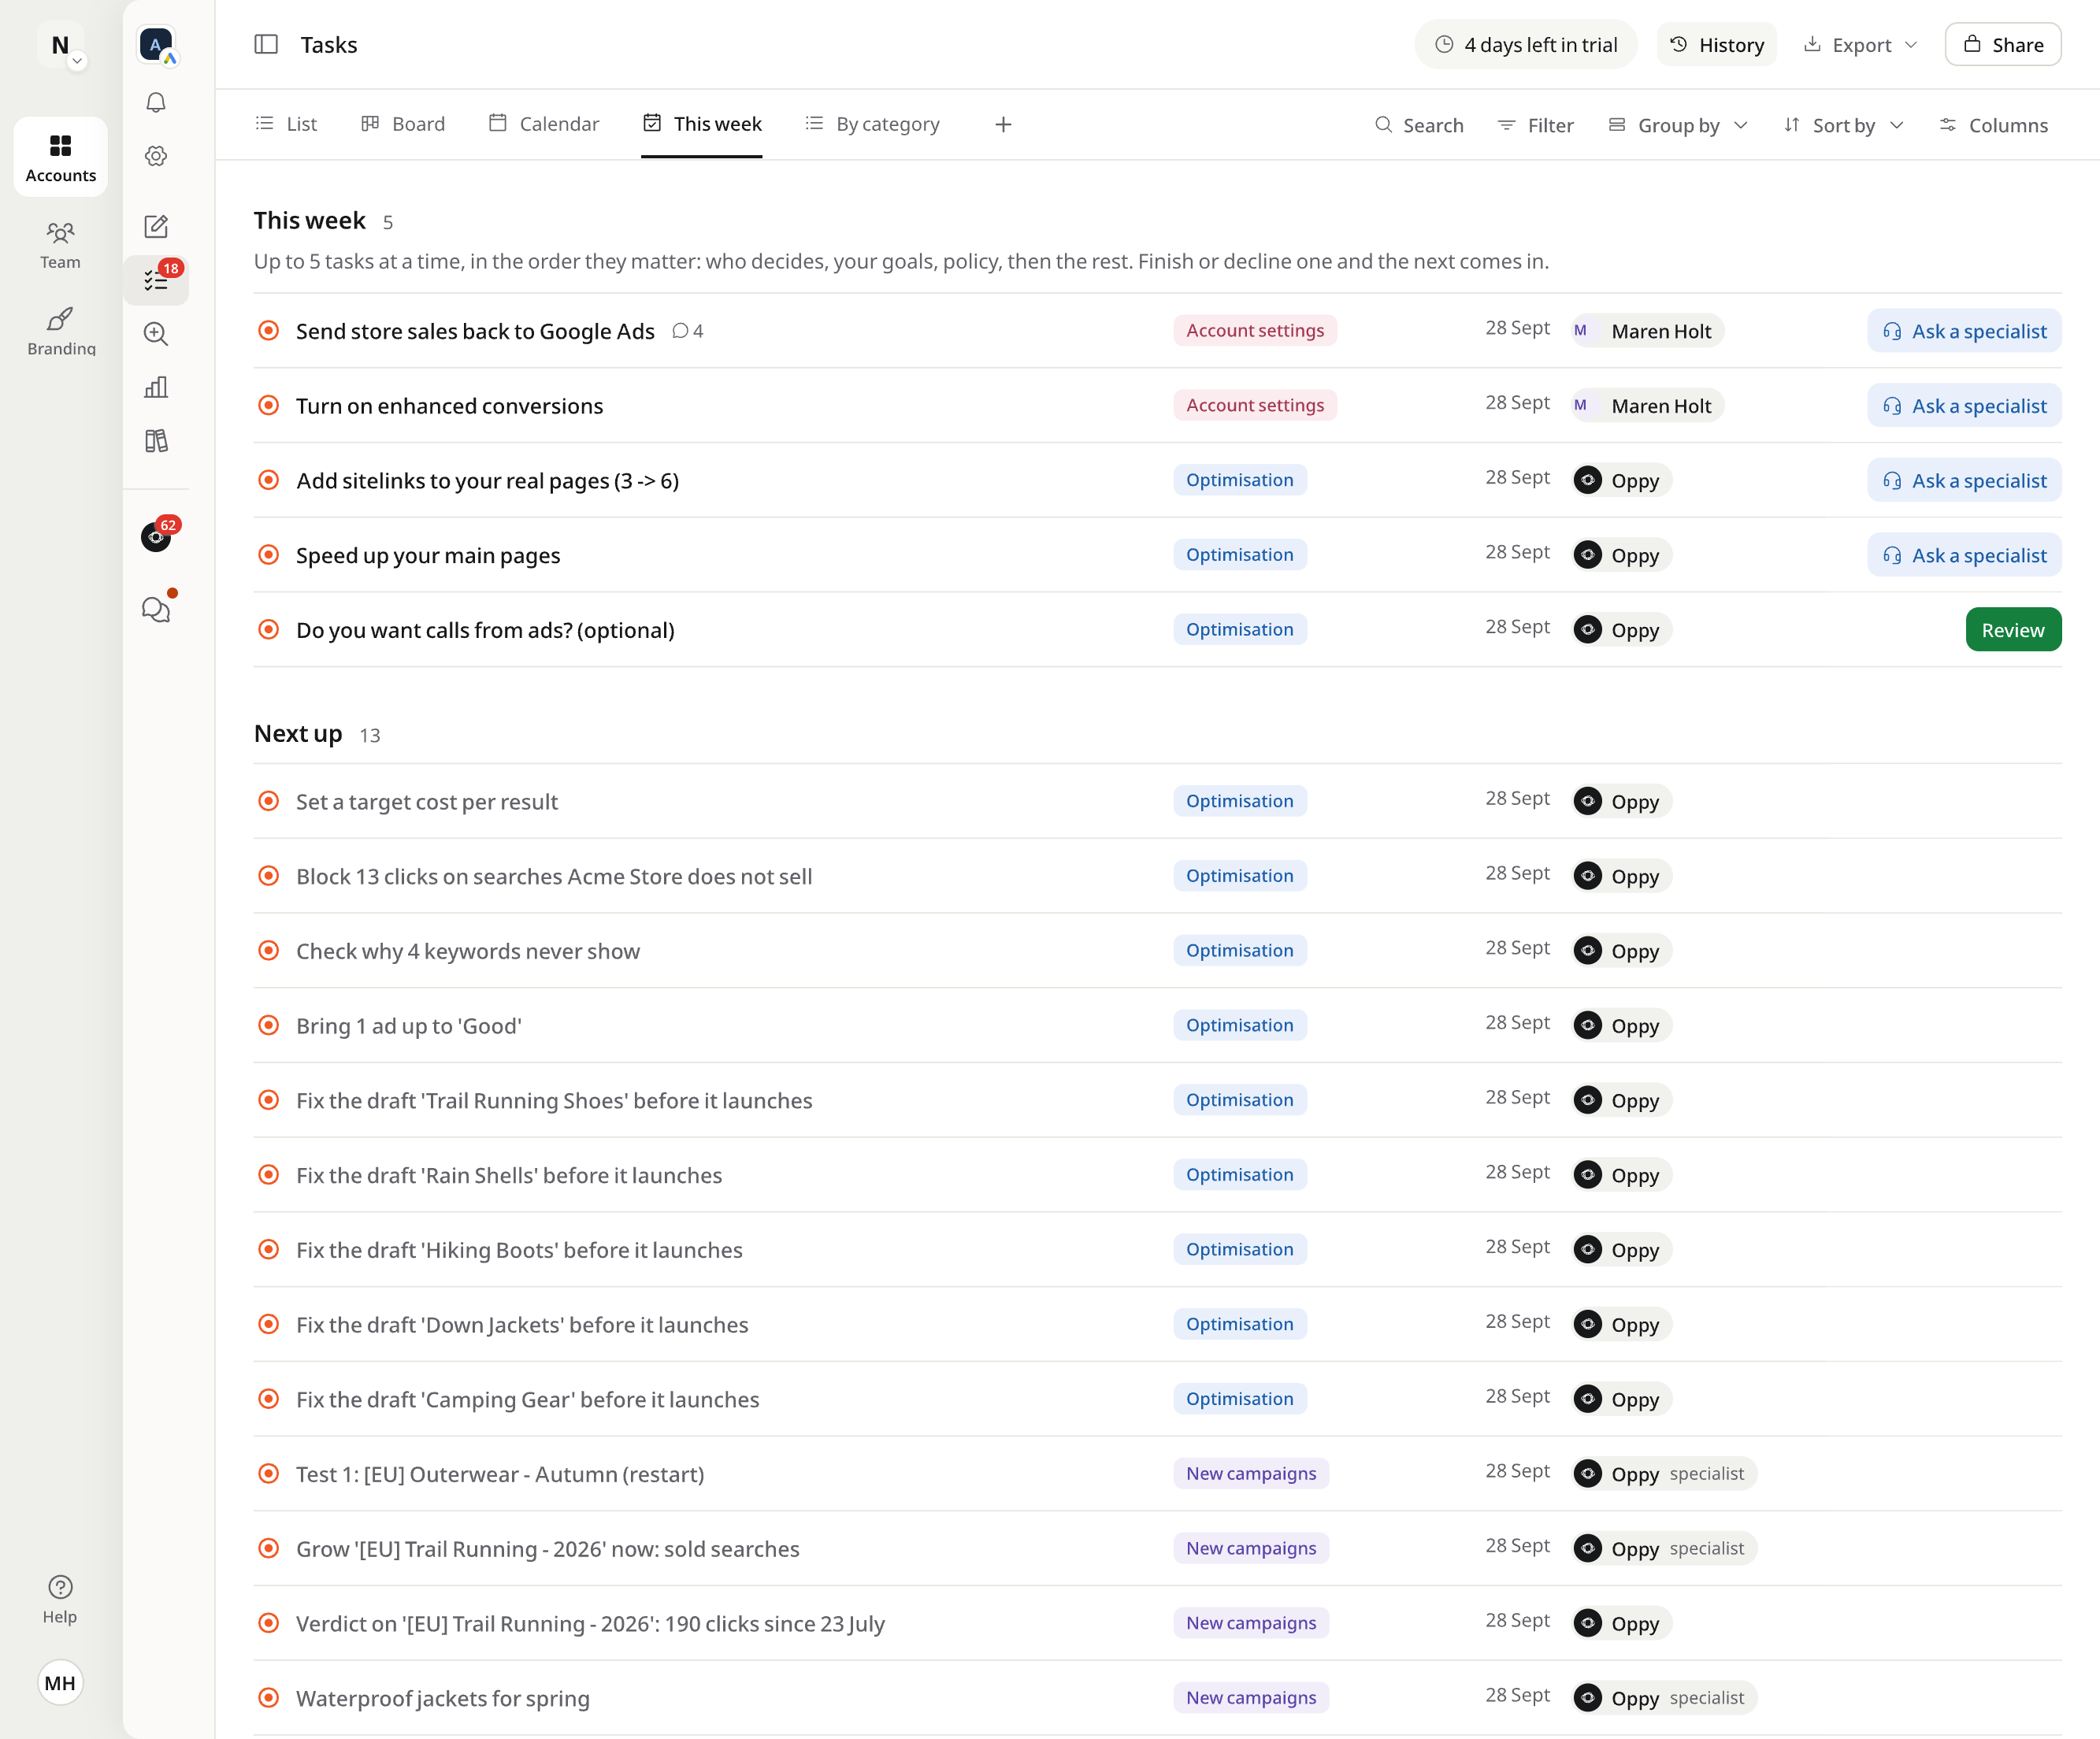Mark 'Send store sales back to Google Ads' status circle
Screen dimensions: 2100x1739
pos(268,331)
